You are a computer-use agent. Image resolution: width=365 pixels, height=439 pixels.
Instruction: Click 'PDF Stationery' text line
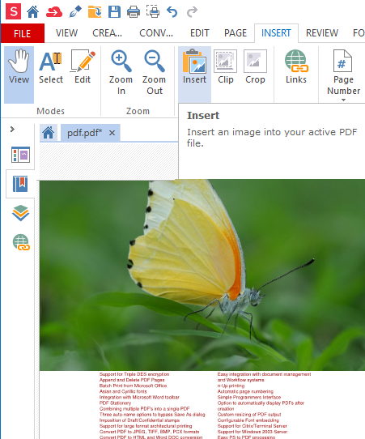115,403
